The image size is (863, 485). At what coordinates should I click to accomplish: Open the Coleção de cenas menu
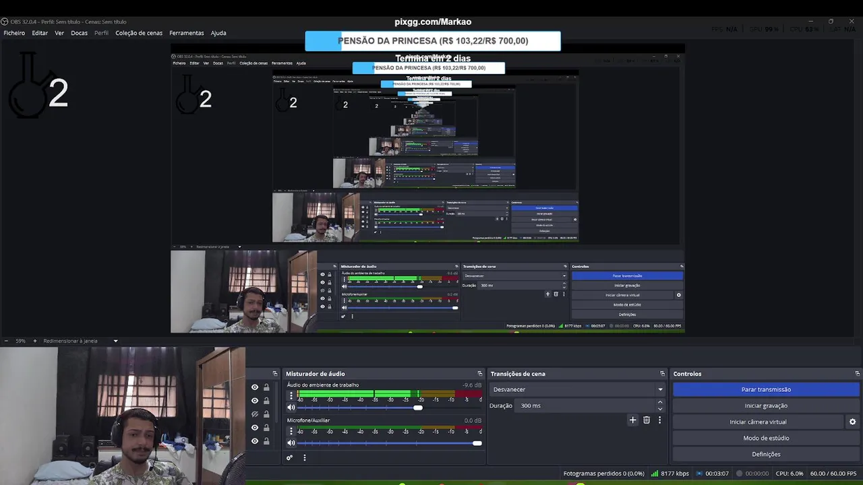pyautogui.click(x=139, y=33)
